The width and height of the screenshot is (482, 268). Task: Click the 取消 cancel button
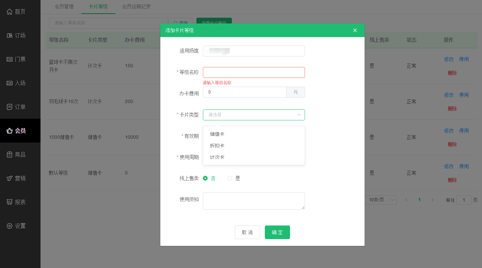click(247, 232)
